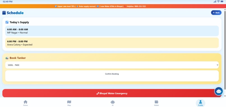Click the Wi-Fi status icon
The height and width of the screenshot is (107, 226).
[x=218, y=1]
